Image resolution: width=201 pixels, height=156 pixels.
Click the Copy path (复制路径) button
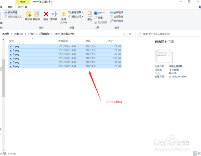pos(11,12)
